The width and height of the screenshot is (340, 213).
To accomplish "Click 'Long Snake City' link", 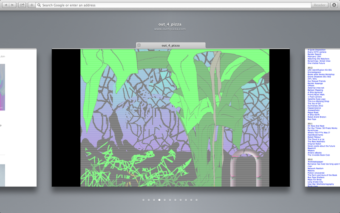I will pos(315,182).
